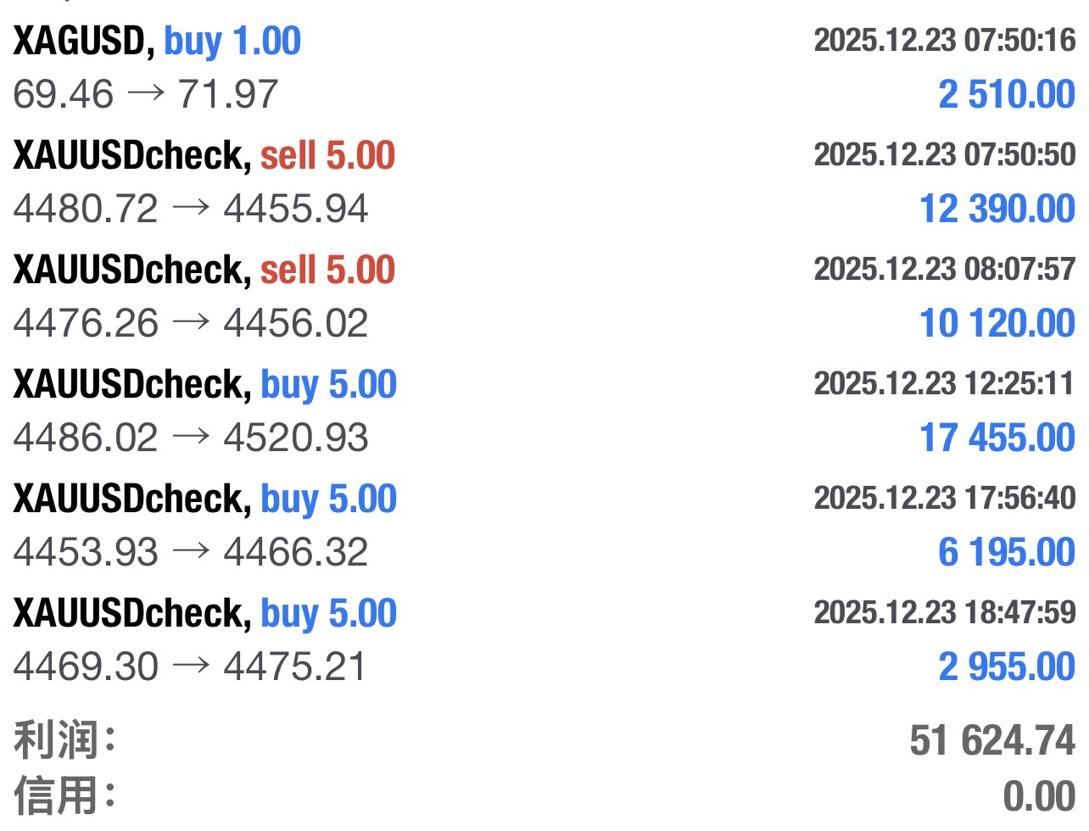Open the XAUUSDcheck sell trade closed at 07:50:50

(x=204, y=155)
